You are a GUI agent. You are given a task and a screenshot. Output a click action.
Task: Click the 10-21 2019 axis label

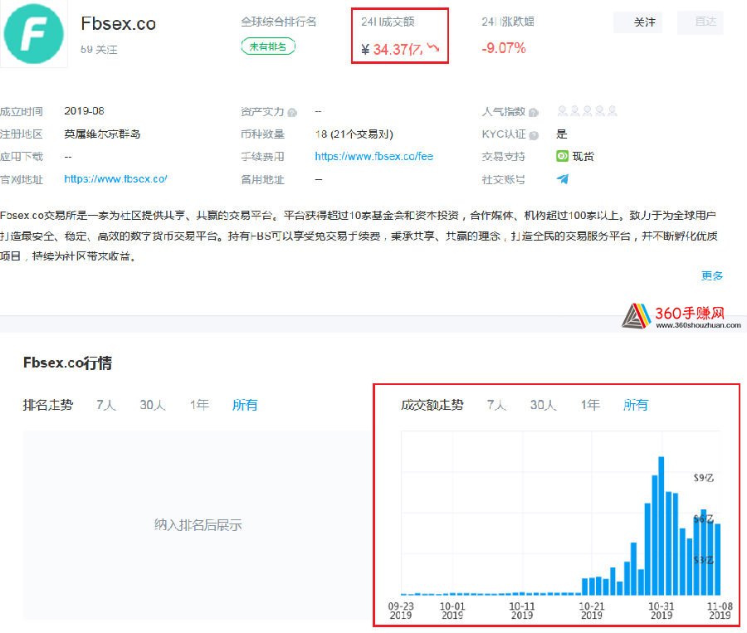pos(592,610)
